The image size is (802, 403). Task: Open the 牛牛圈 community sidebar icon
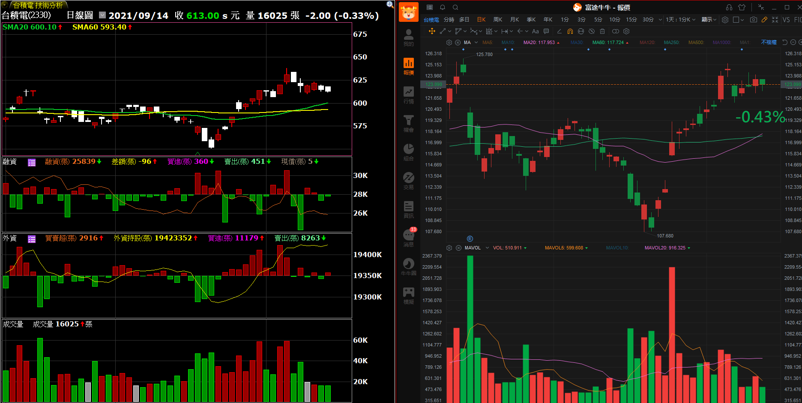[x=409, y=267]
